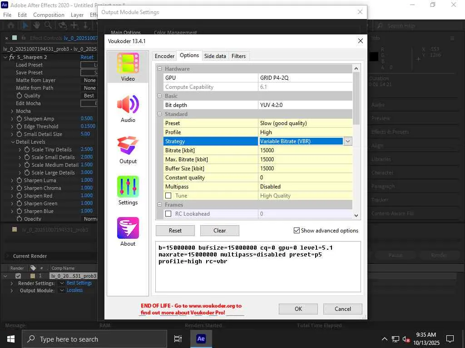This screenshot has height=348, width=465.
Task: Open the About section in Voukoder
Action: pyautogui.click(x=128, y=232)
